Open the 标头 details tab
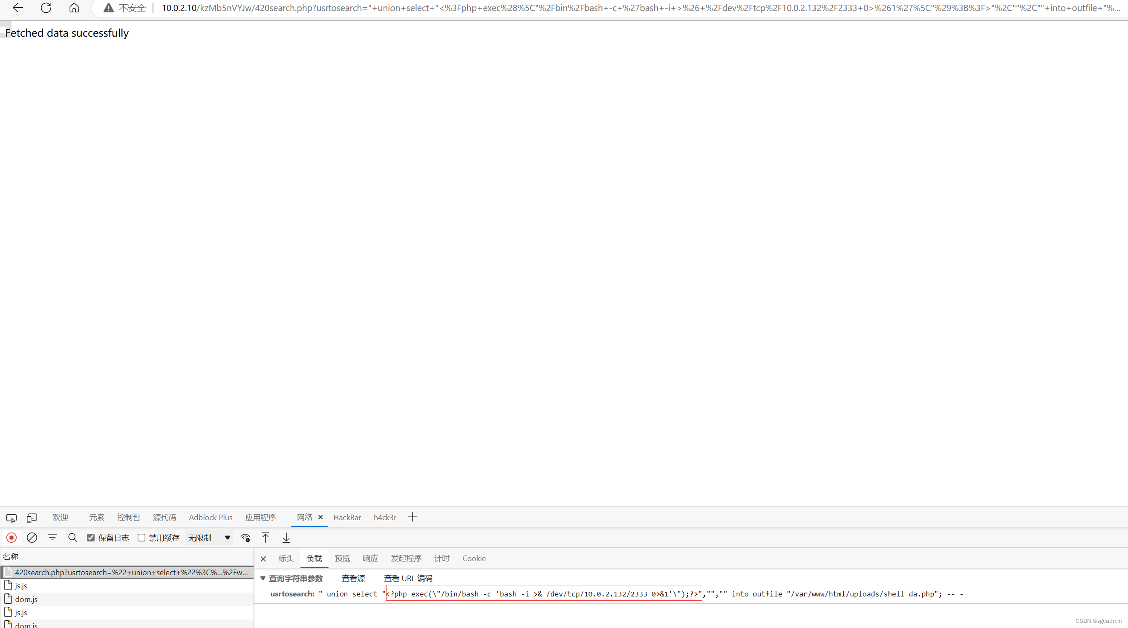The width and height of the screenshot is (1128, 628). click(286, 559)
